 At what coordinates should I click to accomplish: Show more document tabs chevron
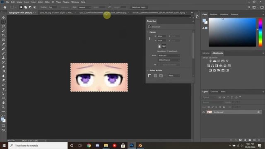pos(192,13)
